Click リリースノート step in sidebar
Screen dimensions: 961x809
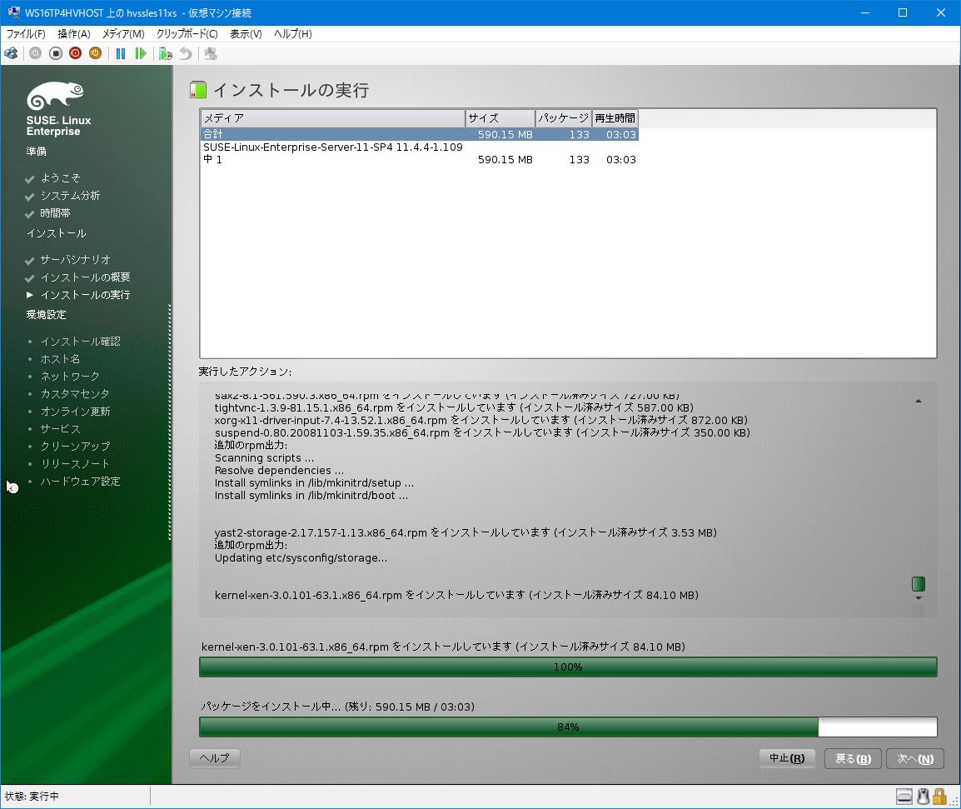[x=75, y=464]
